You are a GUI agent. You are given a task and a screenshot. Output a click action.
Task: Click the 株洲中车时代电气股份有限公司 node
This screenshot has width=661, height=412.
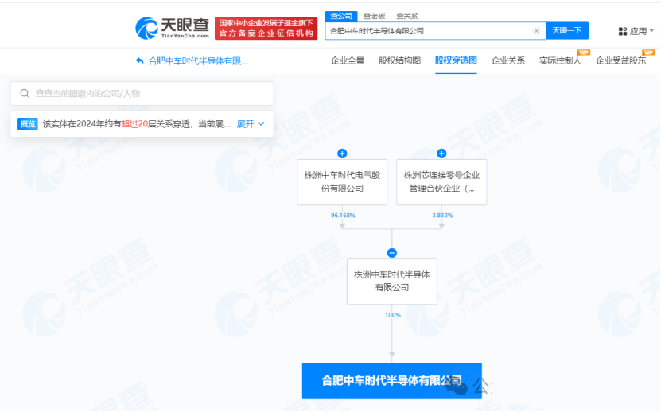[x=342, y=182]
